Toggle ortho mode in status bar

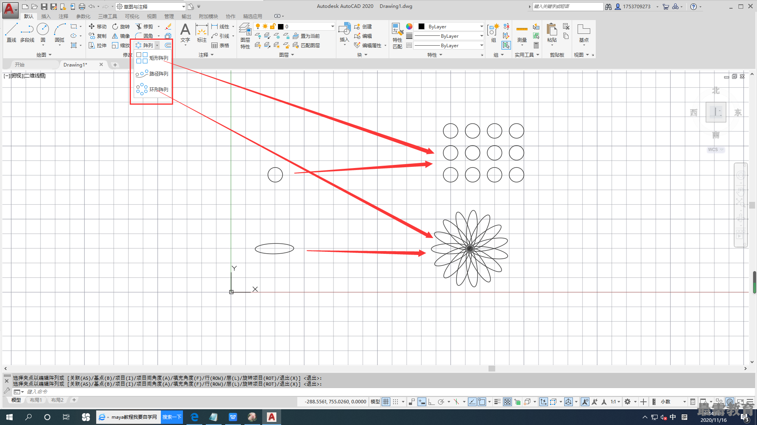(x=431, y=402)
